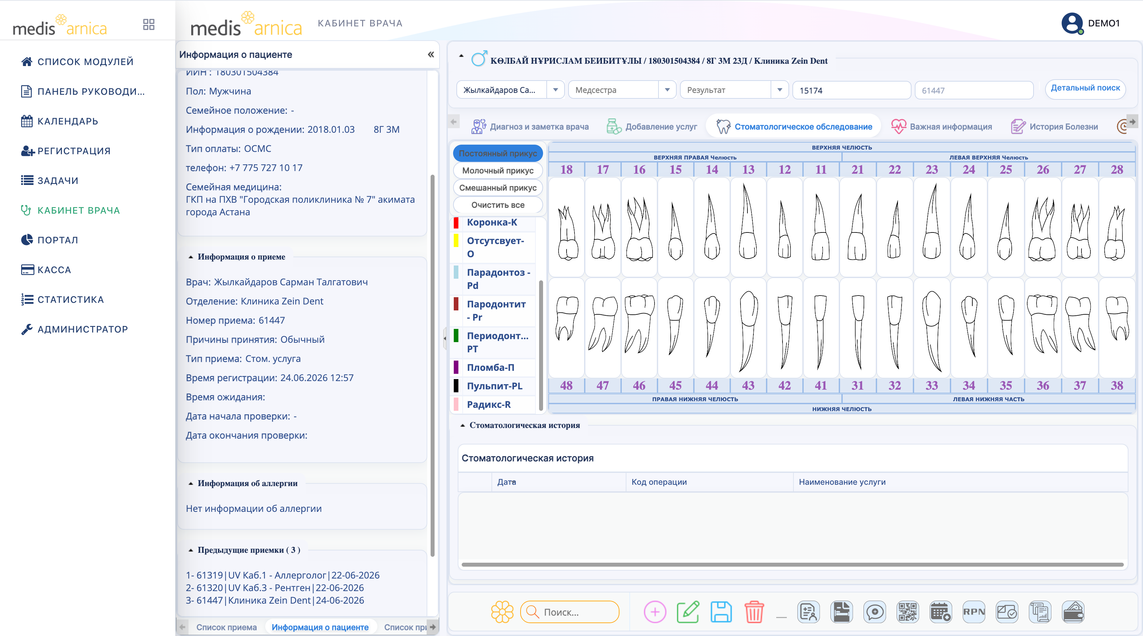Click the Очистить все button
The width and height of the screenshot is (1143, 636).
[497, 205]
